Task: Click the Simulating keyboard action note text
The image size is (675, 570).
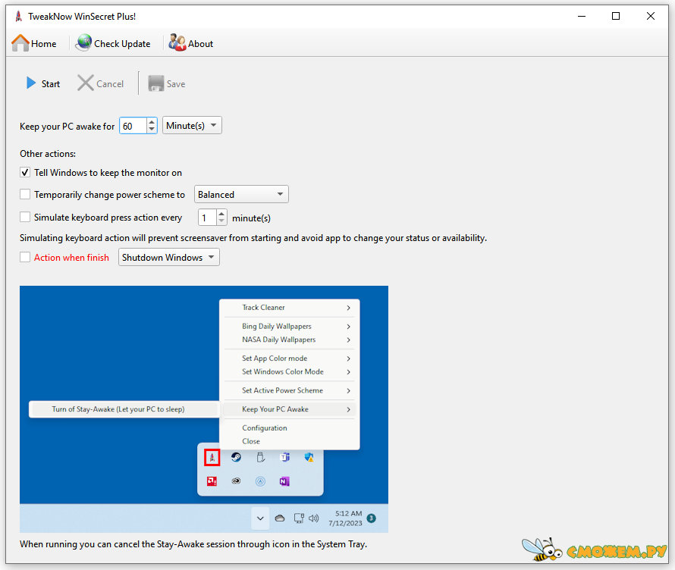Action: pyautogui.click(x=253, y=238)
